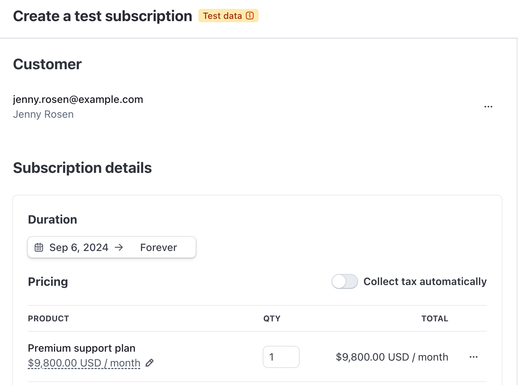Viewport: 518px width, 385px height.
Task: Click the TOTAL column header
Action: pos(434,318)
